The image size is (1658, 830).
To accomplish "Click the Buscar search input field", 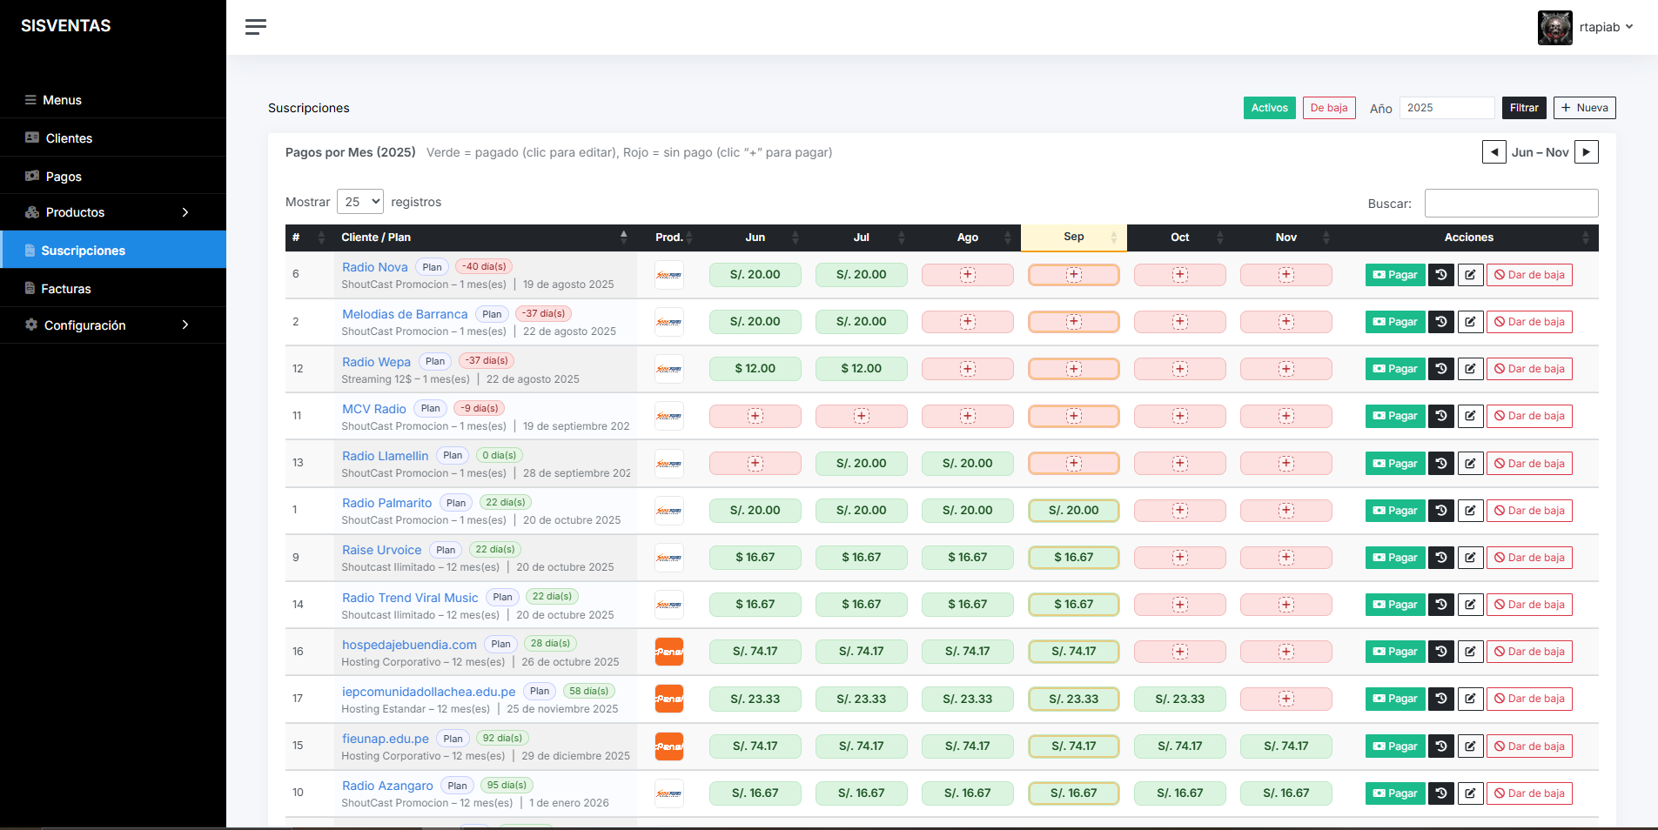I will tap(1510, 204).
